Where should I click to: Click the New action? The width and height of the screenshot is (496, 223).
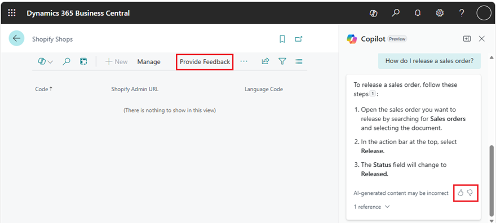117,61
